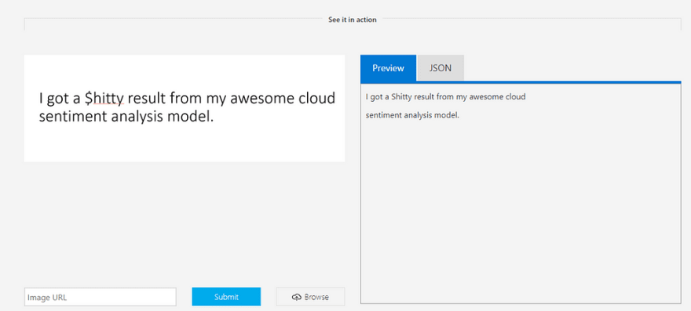Click the Browse upload button
Screen dimensions: 691x311
(310, 297)
